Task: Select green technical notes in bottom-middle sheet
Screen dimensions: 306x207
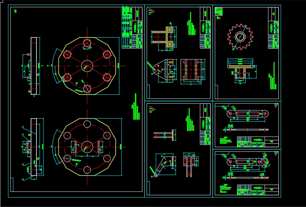Action: pyautogui.click(x=190, y=120)
